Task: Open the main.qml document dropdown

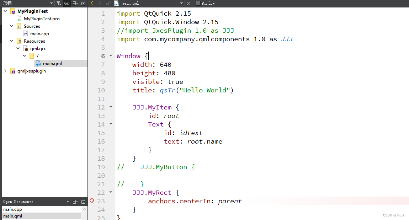Action: point(181,4)
